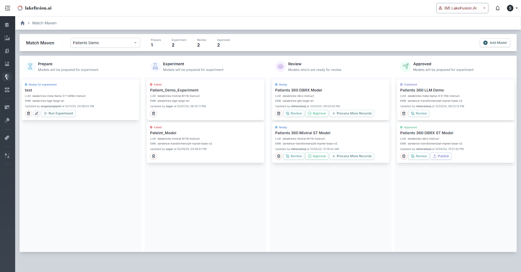Open the notifications bell
The height and width of the screenshot is (272, 521).
pos(498,8)
